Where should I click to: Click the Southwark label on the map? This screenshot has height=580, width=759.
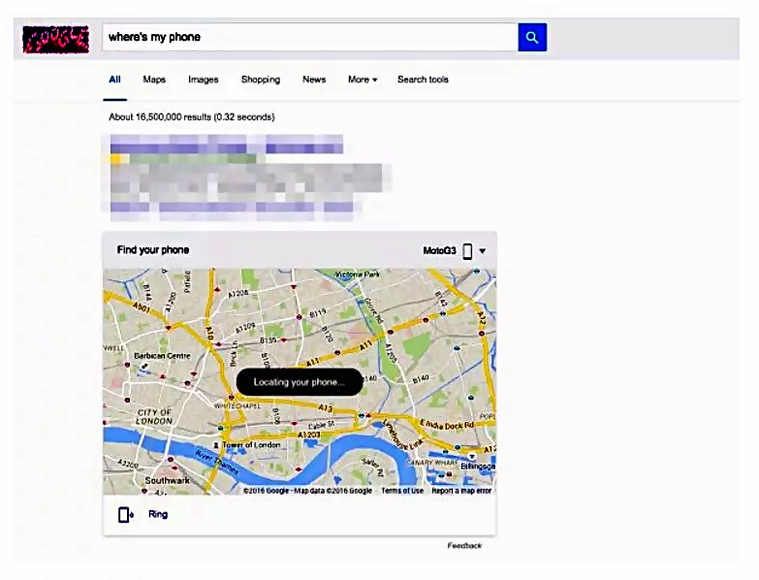(x=167, y=480)
